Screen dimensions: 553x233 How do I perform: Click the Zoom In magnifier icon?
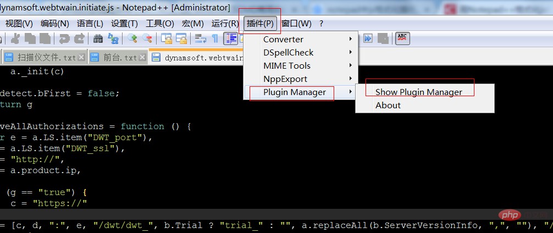point(132,38)
